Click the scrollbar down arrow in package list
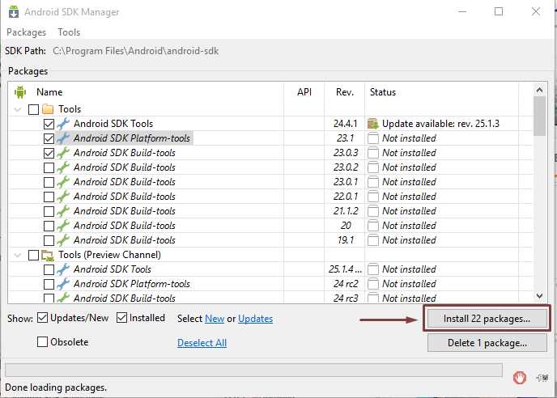This screenshot has height=398, width=557. (x=539, y=296)
